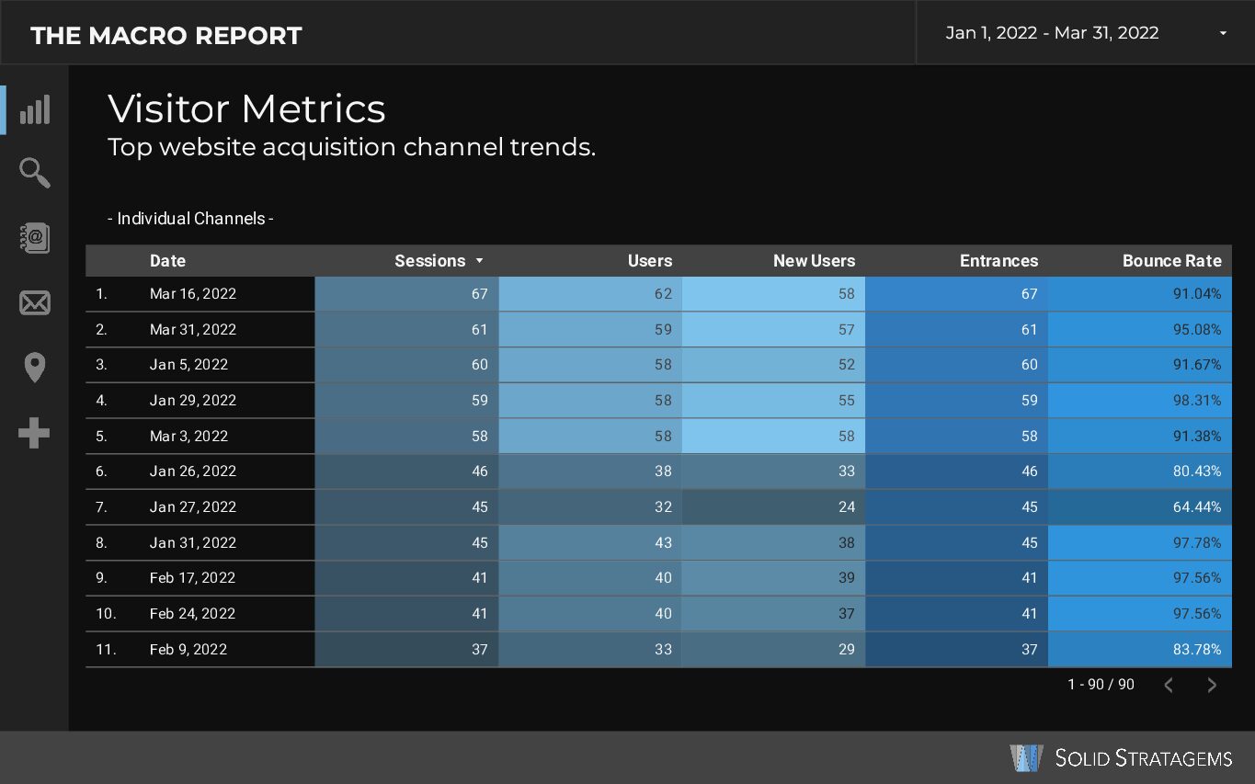Open the envelope email page icon
The height and width of the screenshot is (784, 1255).
coord(35,302)
